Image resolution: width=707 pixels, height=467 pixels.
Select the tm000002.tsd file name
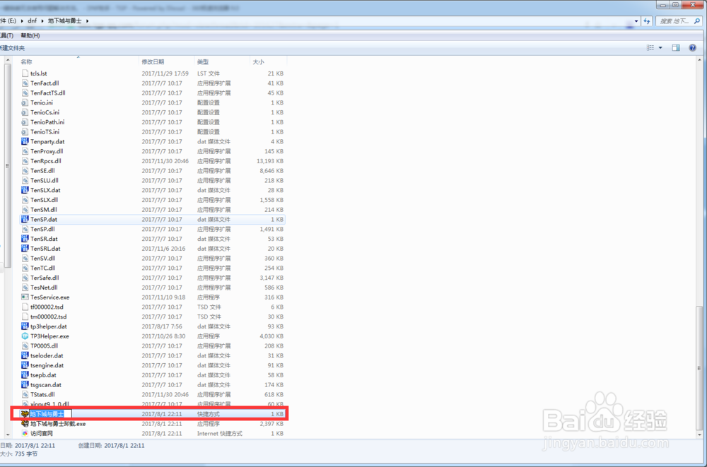(x=49, y=317)
